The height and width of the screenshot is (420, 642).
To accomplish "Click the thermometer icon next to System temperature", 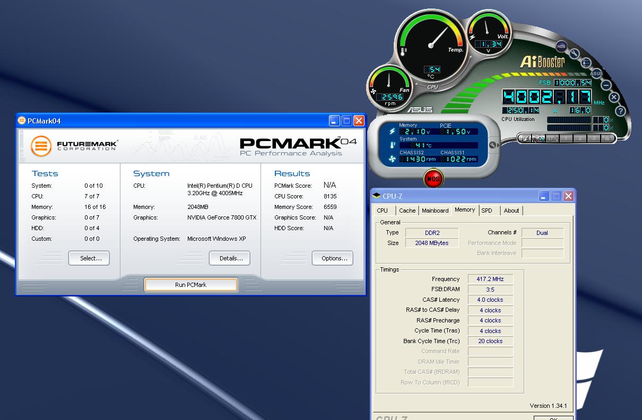I will point(393,145).
